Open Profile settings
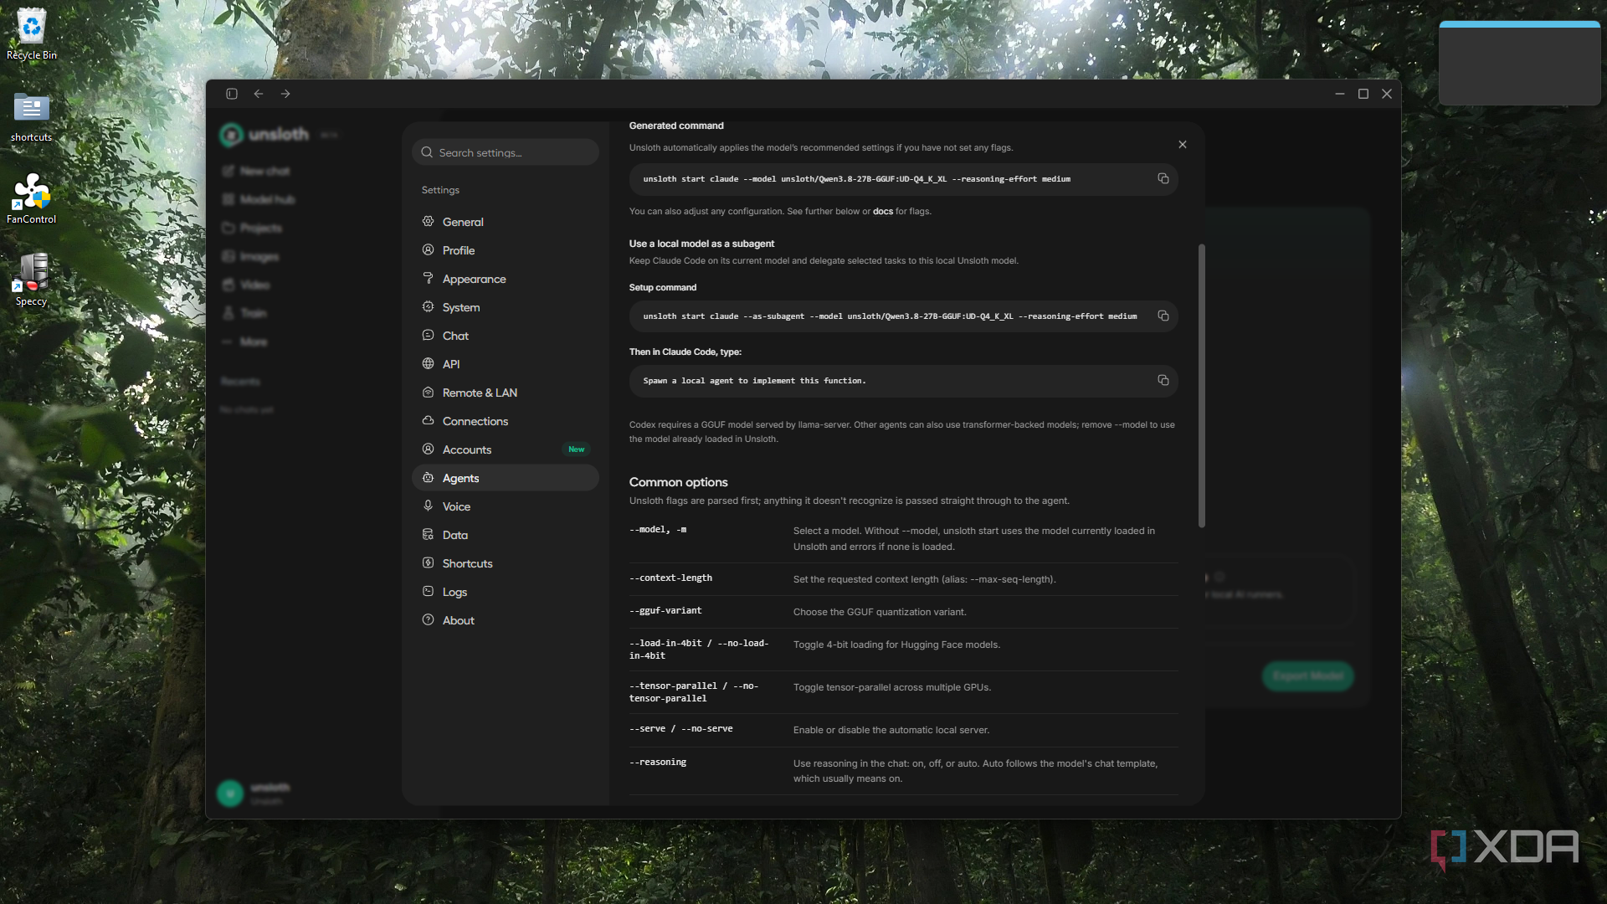This screenshot has width=1607, height=904. pyautogui.click(x=506, y=250)
